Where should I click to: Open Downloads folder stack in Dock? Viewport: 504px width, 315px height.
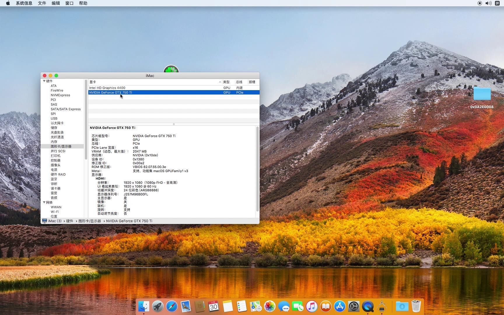click(402, 306)
